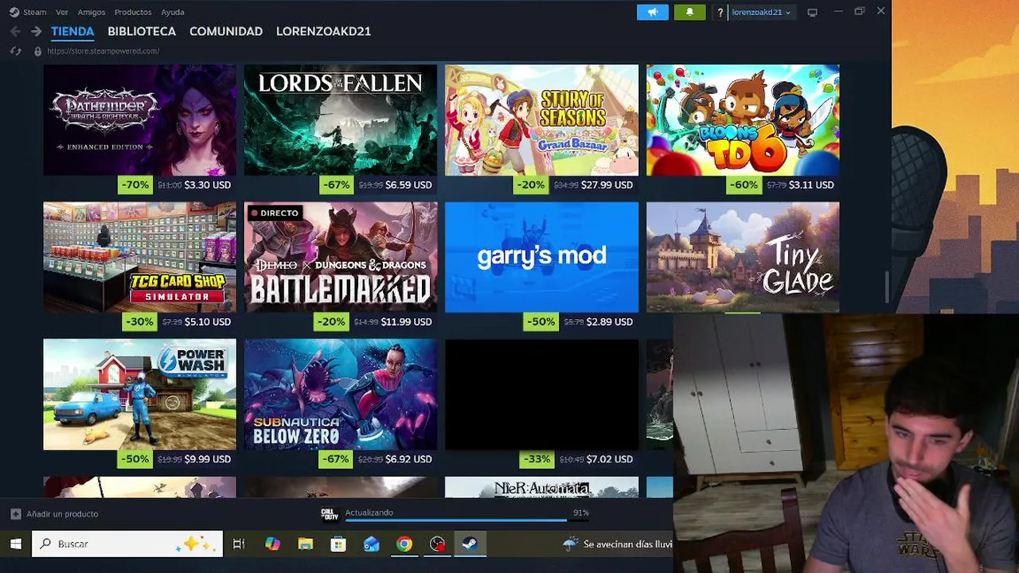Open the NieR:Automata game
Image resolution: width=1019 pixels, height=573 pixels.
[541, 487]
